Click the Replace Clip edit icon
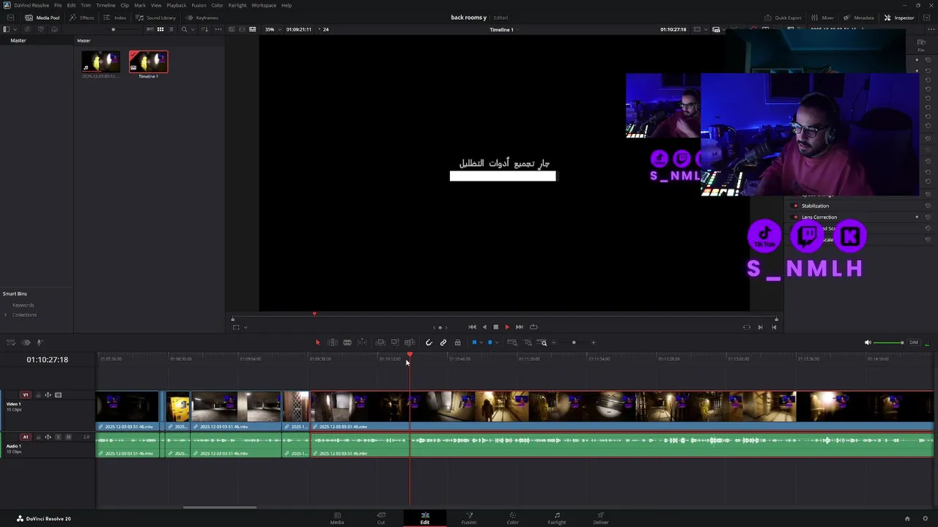 click(410, 343)
